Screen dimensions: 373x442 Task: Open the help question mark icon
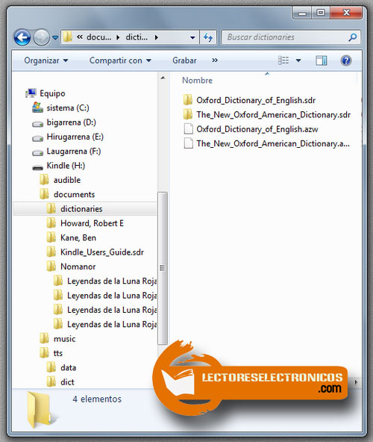[x=346, y=60]
